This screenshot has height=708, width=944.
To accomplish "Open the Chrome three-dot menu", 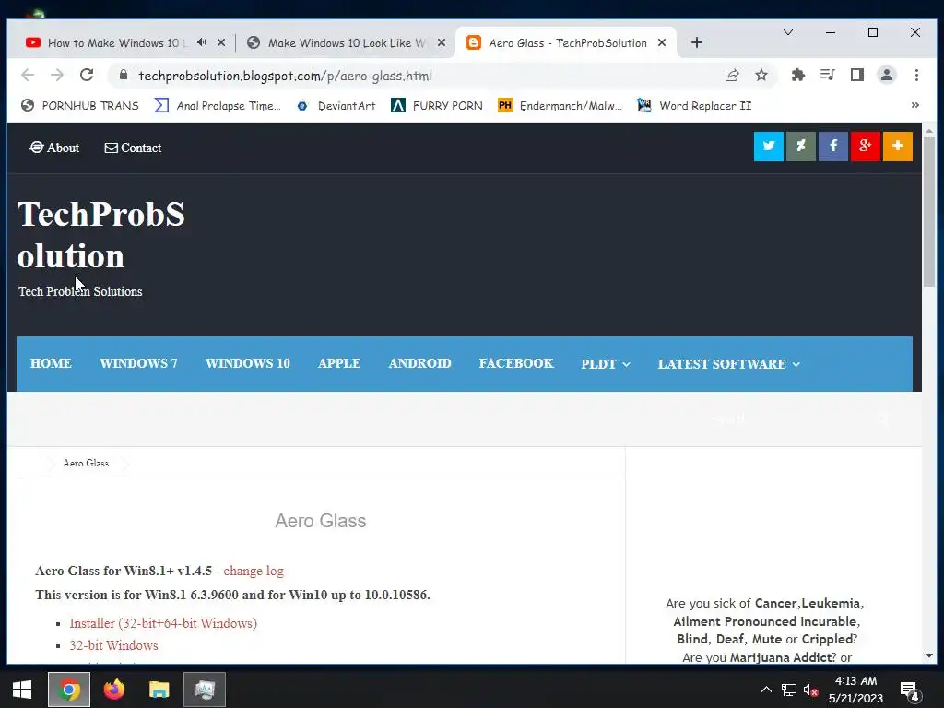I will coord(916,76).
